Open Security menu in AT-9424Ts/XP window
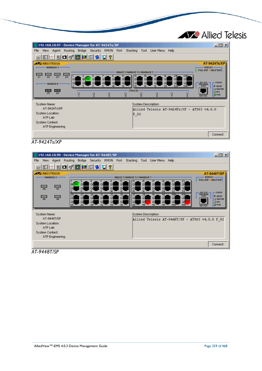The width and height of the screenshot is (262, 371). tap(96, 51)
